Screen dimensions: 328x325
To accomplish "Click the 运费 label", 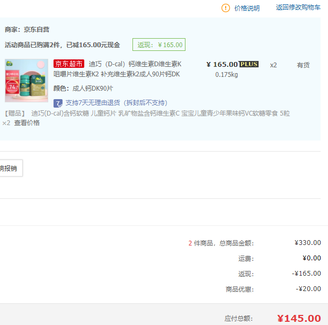I will click(246, 259).
